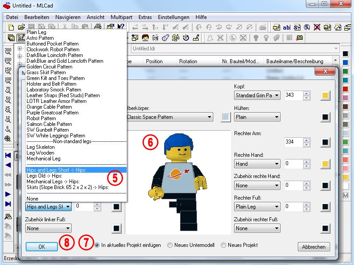
Task: Pick red in the right color palette
Action: [x=345, y=89]
